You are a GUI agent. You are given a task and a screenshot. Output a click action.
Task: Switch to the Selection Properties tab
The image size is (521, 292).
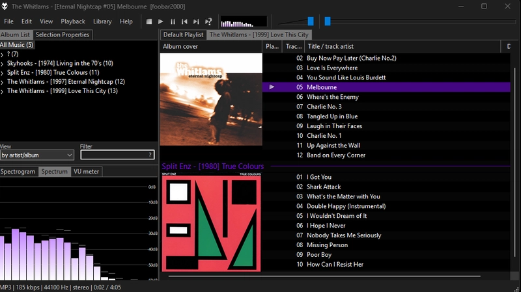point(63,34)
